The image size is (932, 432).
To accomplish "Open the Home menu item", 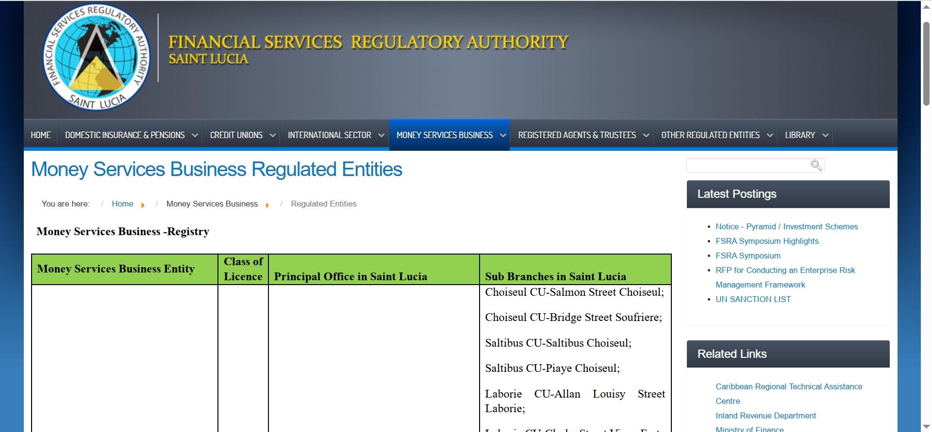I will click(41, 135).
